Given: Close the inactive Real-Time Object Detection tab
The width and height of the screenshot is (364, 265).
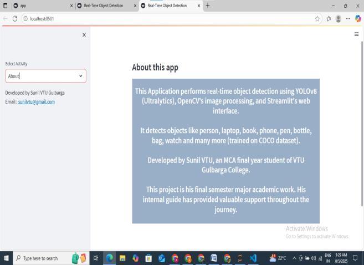Looking at the screenshot, I should click(x=135, y=6).
